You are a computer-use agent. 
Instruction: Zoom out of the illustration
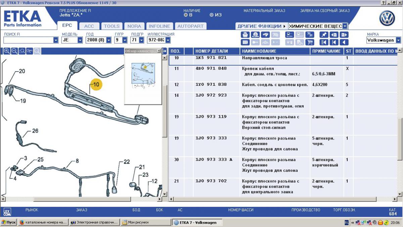(x=14, y=51)
